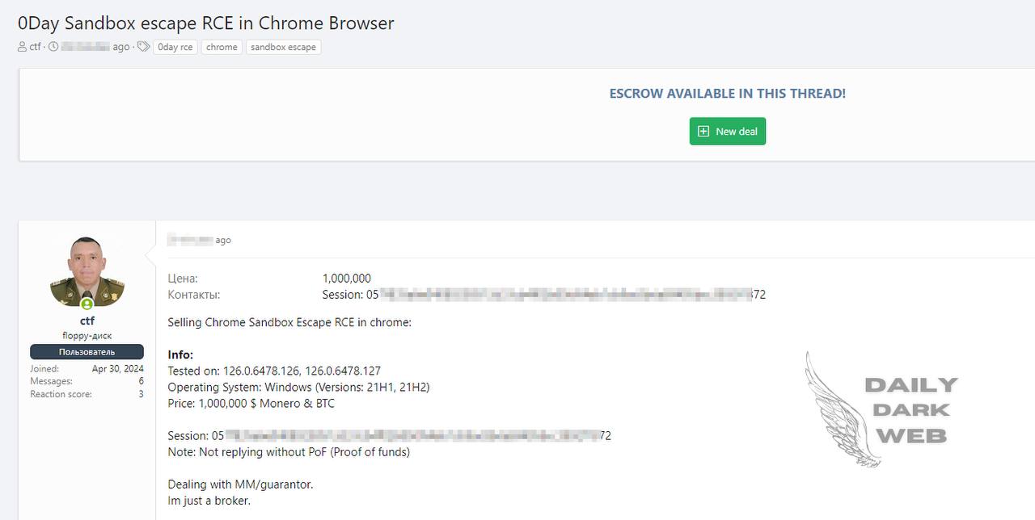
Task: Open the '0day rce' tag
Action: [x=175, y=47]
